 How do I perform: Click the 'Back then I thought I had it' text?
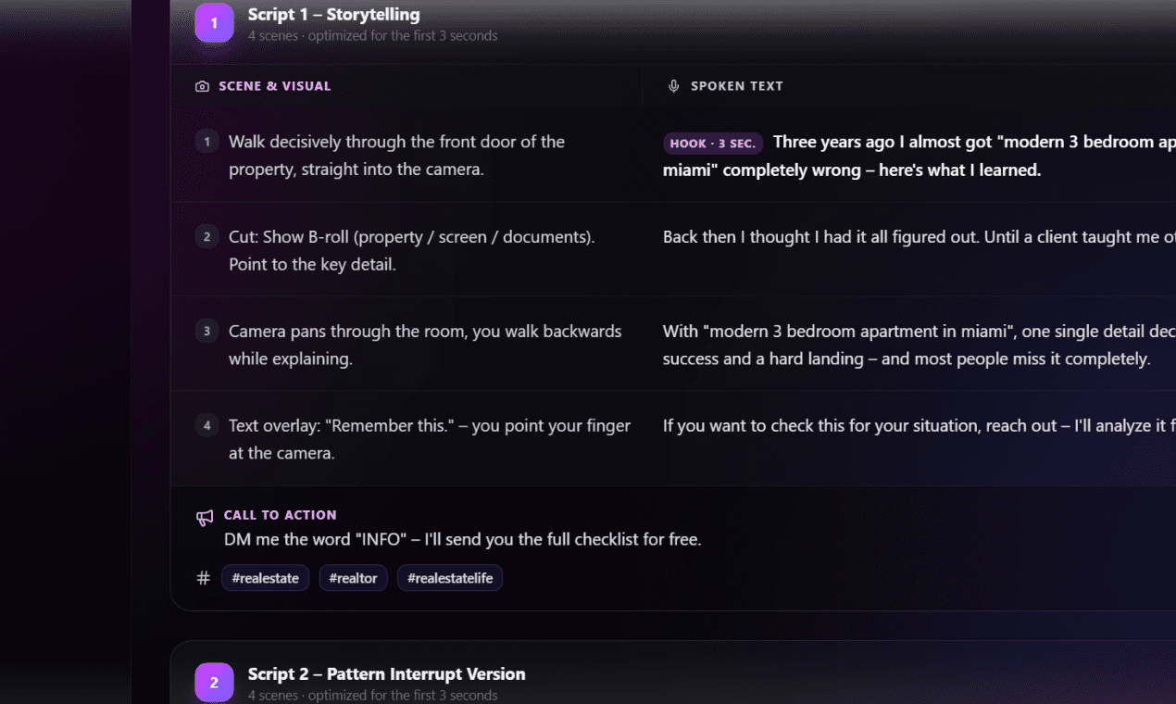(920, 237)
